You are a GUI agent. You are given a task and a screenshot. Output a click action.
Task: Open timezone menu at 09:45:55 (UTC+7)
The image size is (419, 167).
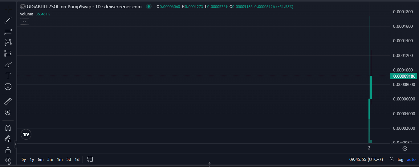(366, 159)
